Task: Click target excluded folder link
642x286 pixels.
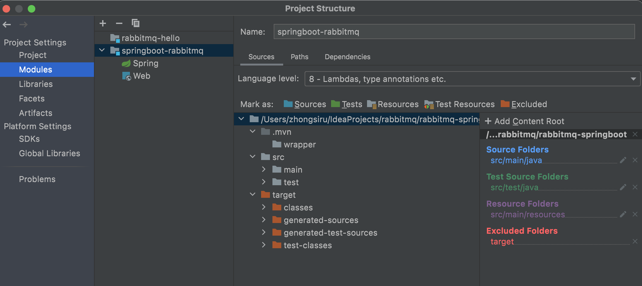Action: pyautogui.click(x=502, y=242)
